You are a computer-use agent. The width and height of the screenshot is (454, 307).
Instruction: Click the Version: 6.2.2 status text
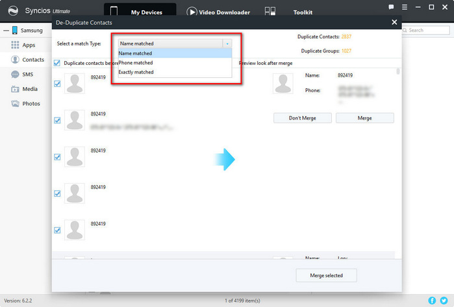click(18, 301)
